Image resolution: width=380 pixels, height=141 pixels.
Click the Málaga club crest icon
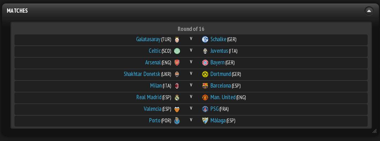pyautogui.click(x=205, y=121)
